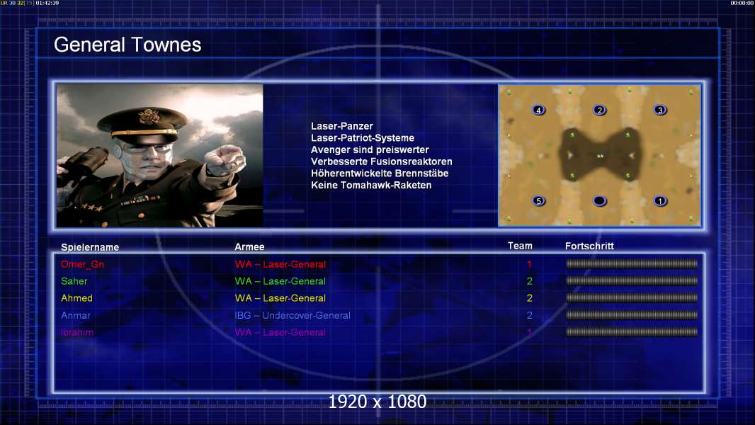Click Omer_Gn's loading progress bar
The image size is (755, 425).
point(632,263)
